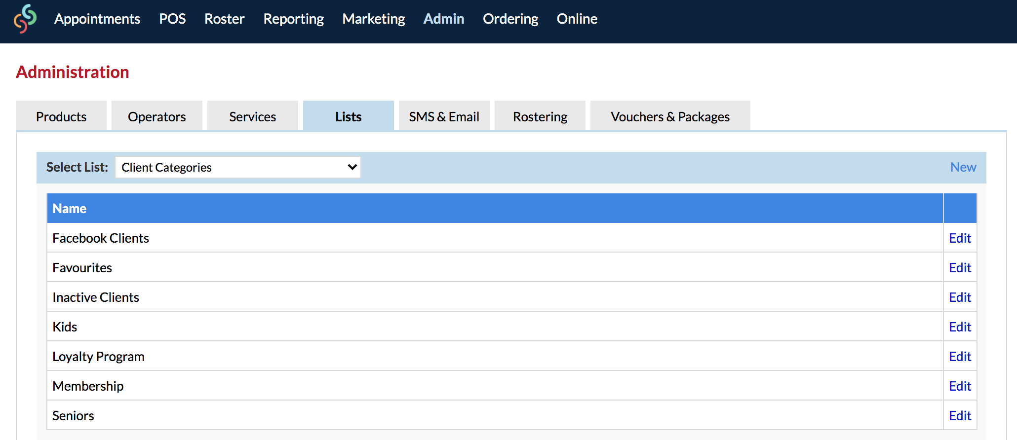Select the Marketing menu item
The height and width of the screenshot is (440, 1017).
(x=374, y=19)
